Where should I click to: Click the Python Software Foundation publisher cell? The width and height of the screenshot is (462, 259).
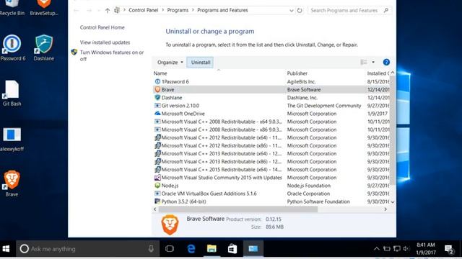click(x=318, y=201)
